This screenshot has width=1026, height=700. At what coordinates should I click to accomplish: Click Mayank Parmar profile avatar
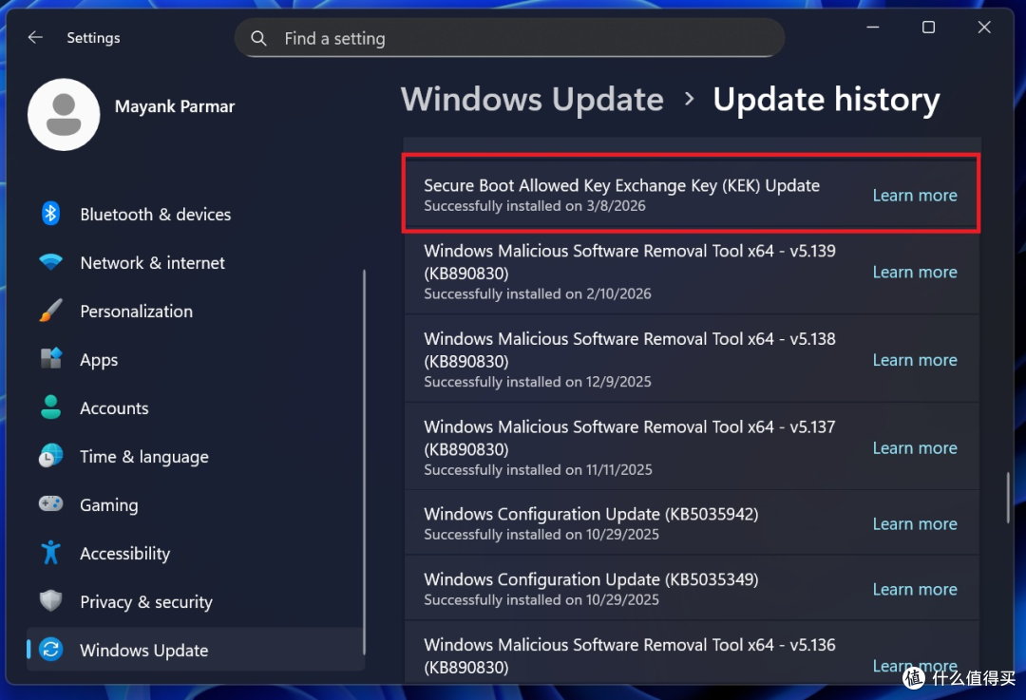[x=64, y=115]
